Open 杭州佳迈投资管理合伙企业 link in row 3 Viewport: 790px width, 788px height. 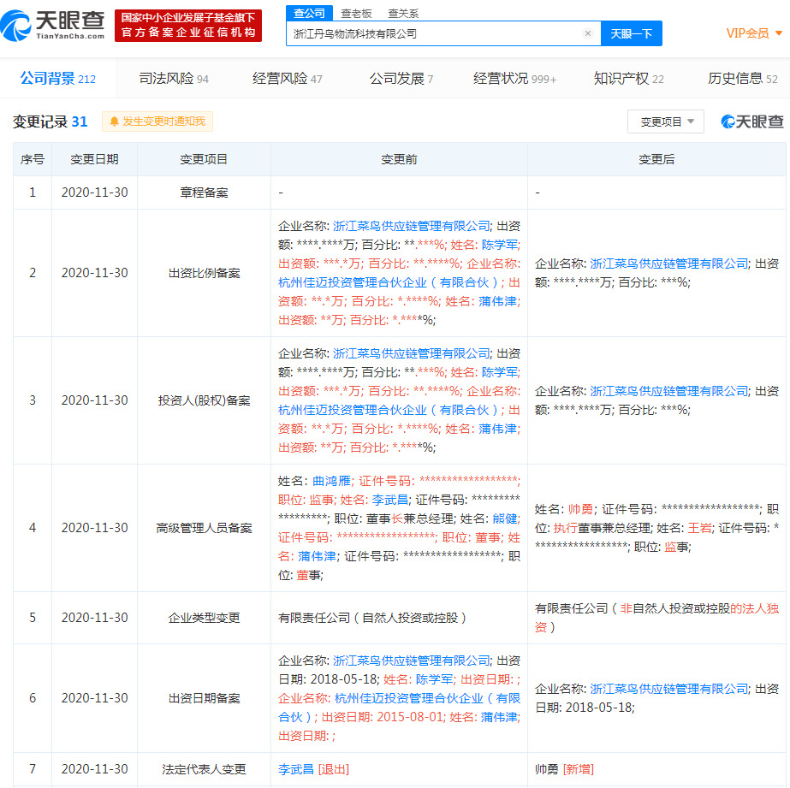(x=388, y=410)
